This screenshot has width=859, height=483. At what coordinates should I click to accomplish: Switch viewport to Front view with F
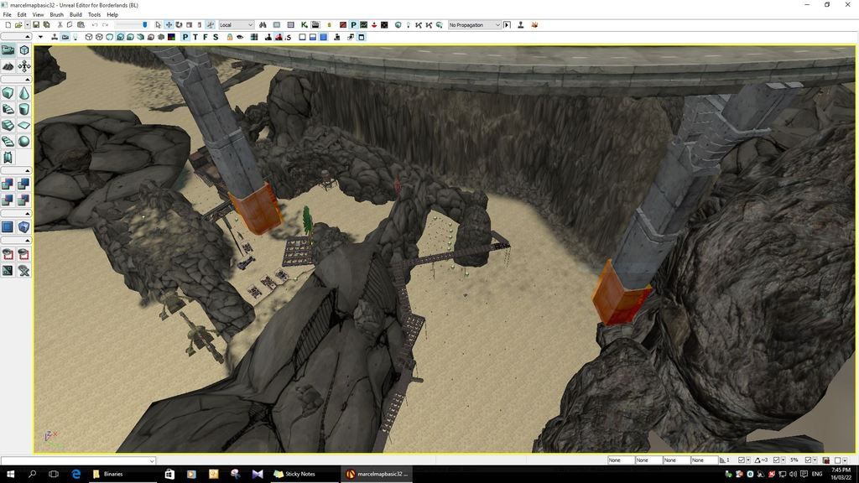pyautogui.click(x=206, y=37)
